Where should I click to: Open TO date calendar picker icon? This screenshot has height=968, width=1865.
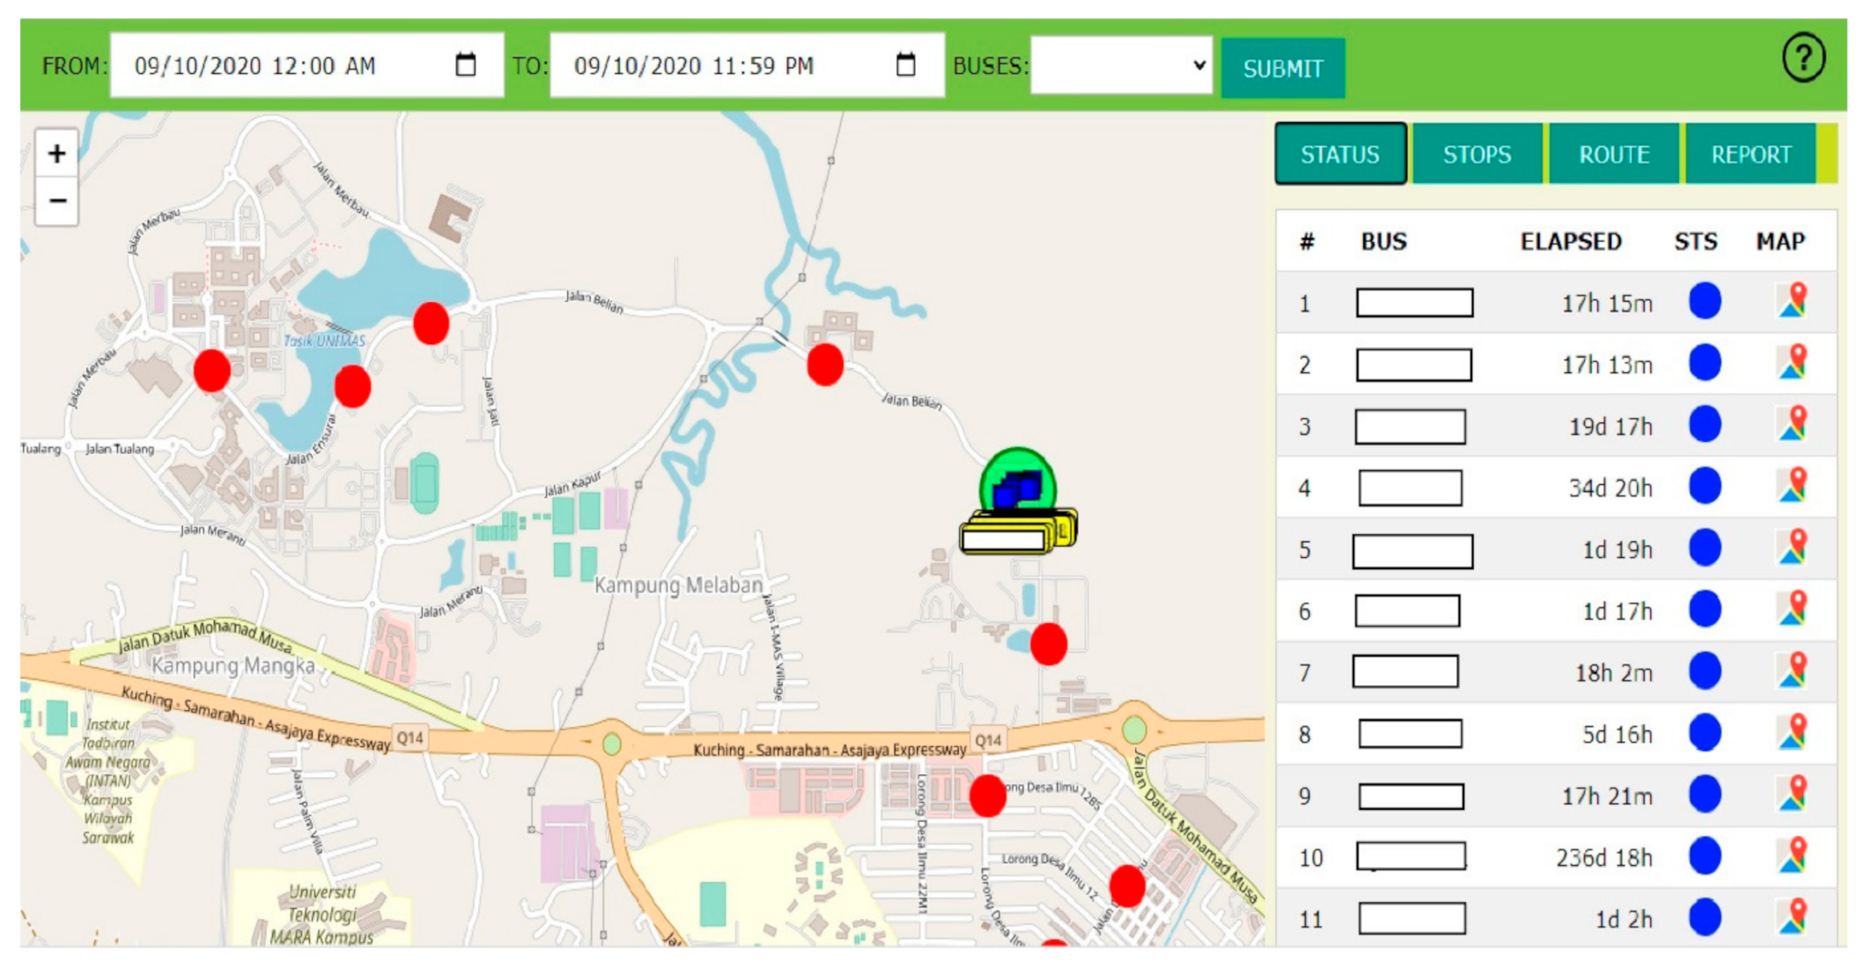(905, 64)
